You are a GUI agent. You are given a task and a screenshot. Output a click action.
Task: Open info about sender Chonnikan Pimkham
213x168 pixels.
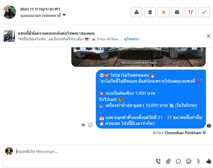(204, 132)
